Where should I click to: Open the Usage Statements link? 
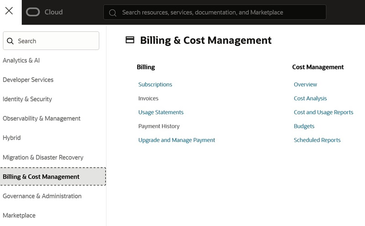[161, 112]
